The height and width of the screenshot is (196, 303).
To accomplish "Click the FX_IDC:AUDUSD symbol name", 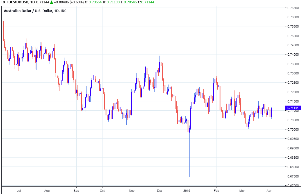I will [x=15, y=3].
